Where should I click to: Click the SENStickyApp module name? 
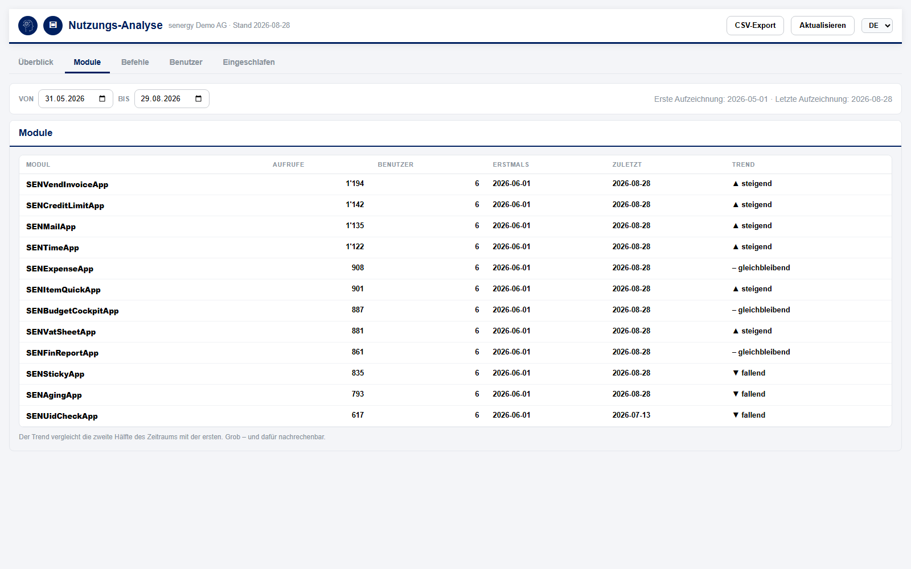[55, 374]
